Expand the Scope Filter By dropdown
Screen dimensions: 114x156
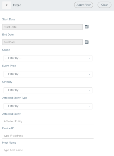click(x=48, y=58)
